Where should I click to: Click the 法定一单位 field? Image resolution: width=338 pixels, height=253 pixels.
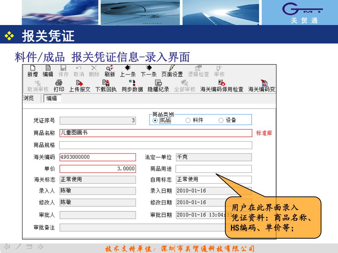point(214,157)
